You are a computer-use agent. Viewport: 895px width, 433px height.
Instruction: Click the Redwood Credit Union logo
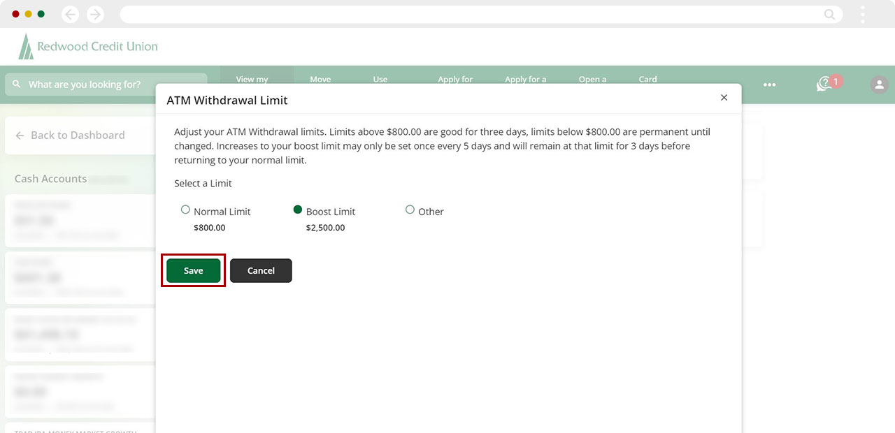click(x=88, y=47)
